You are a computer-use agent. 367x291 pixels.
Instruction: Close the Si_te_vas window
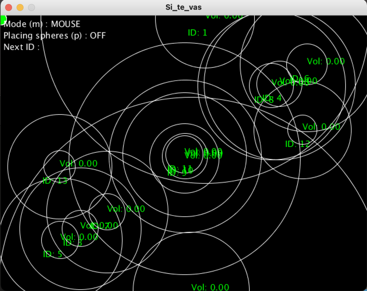click(x=9, y=7)
